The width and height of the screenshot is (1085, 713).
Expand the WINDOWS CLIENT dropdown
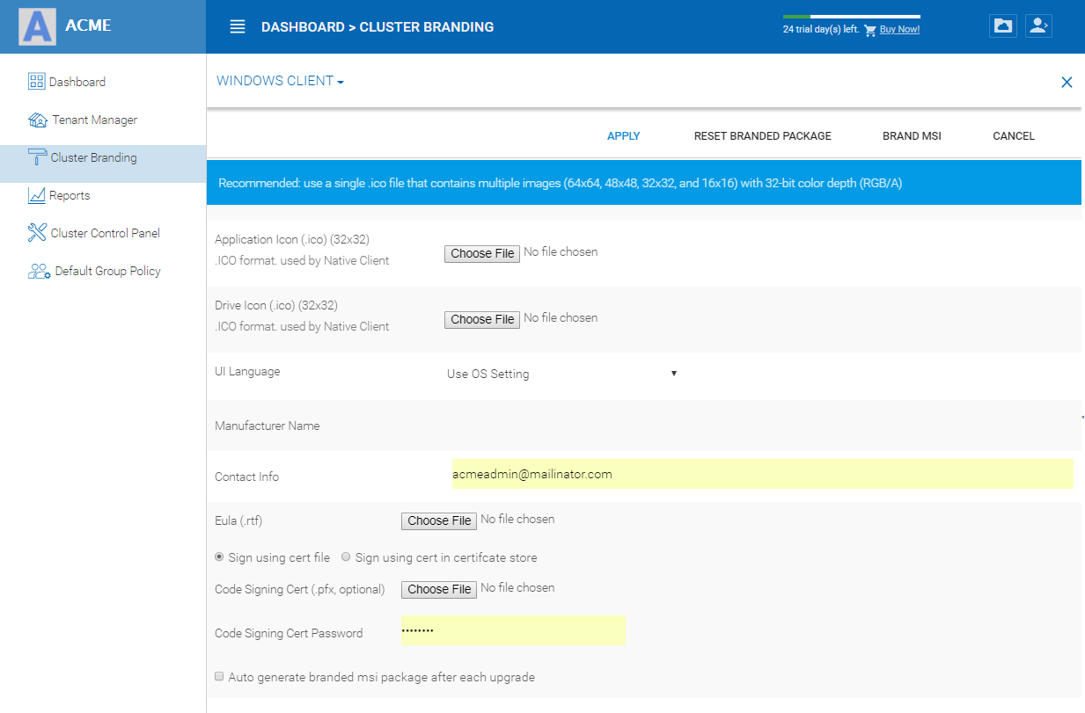click(280, 81)
